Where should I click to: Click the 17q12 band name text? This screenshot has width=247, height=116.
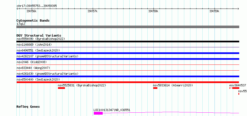tap(21, 24)
